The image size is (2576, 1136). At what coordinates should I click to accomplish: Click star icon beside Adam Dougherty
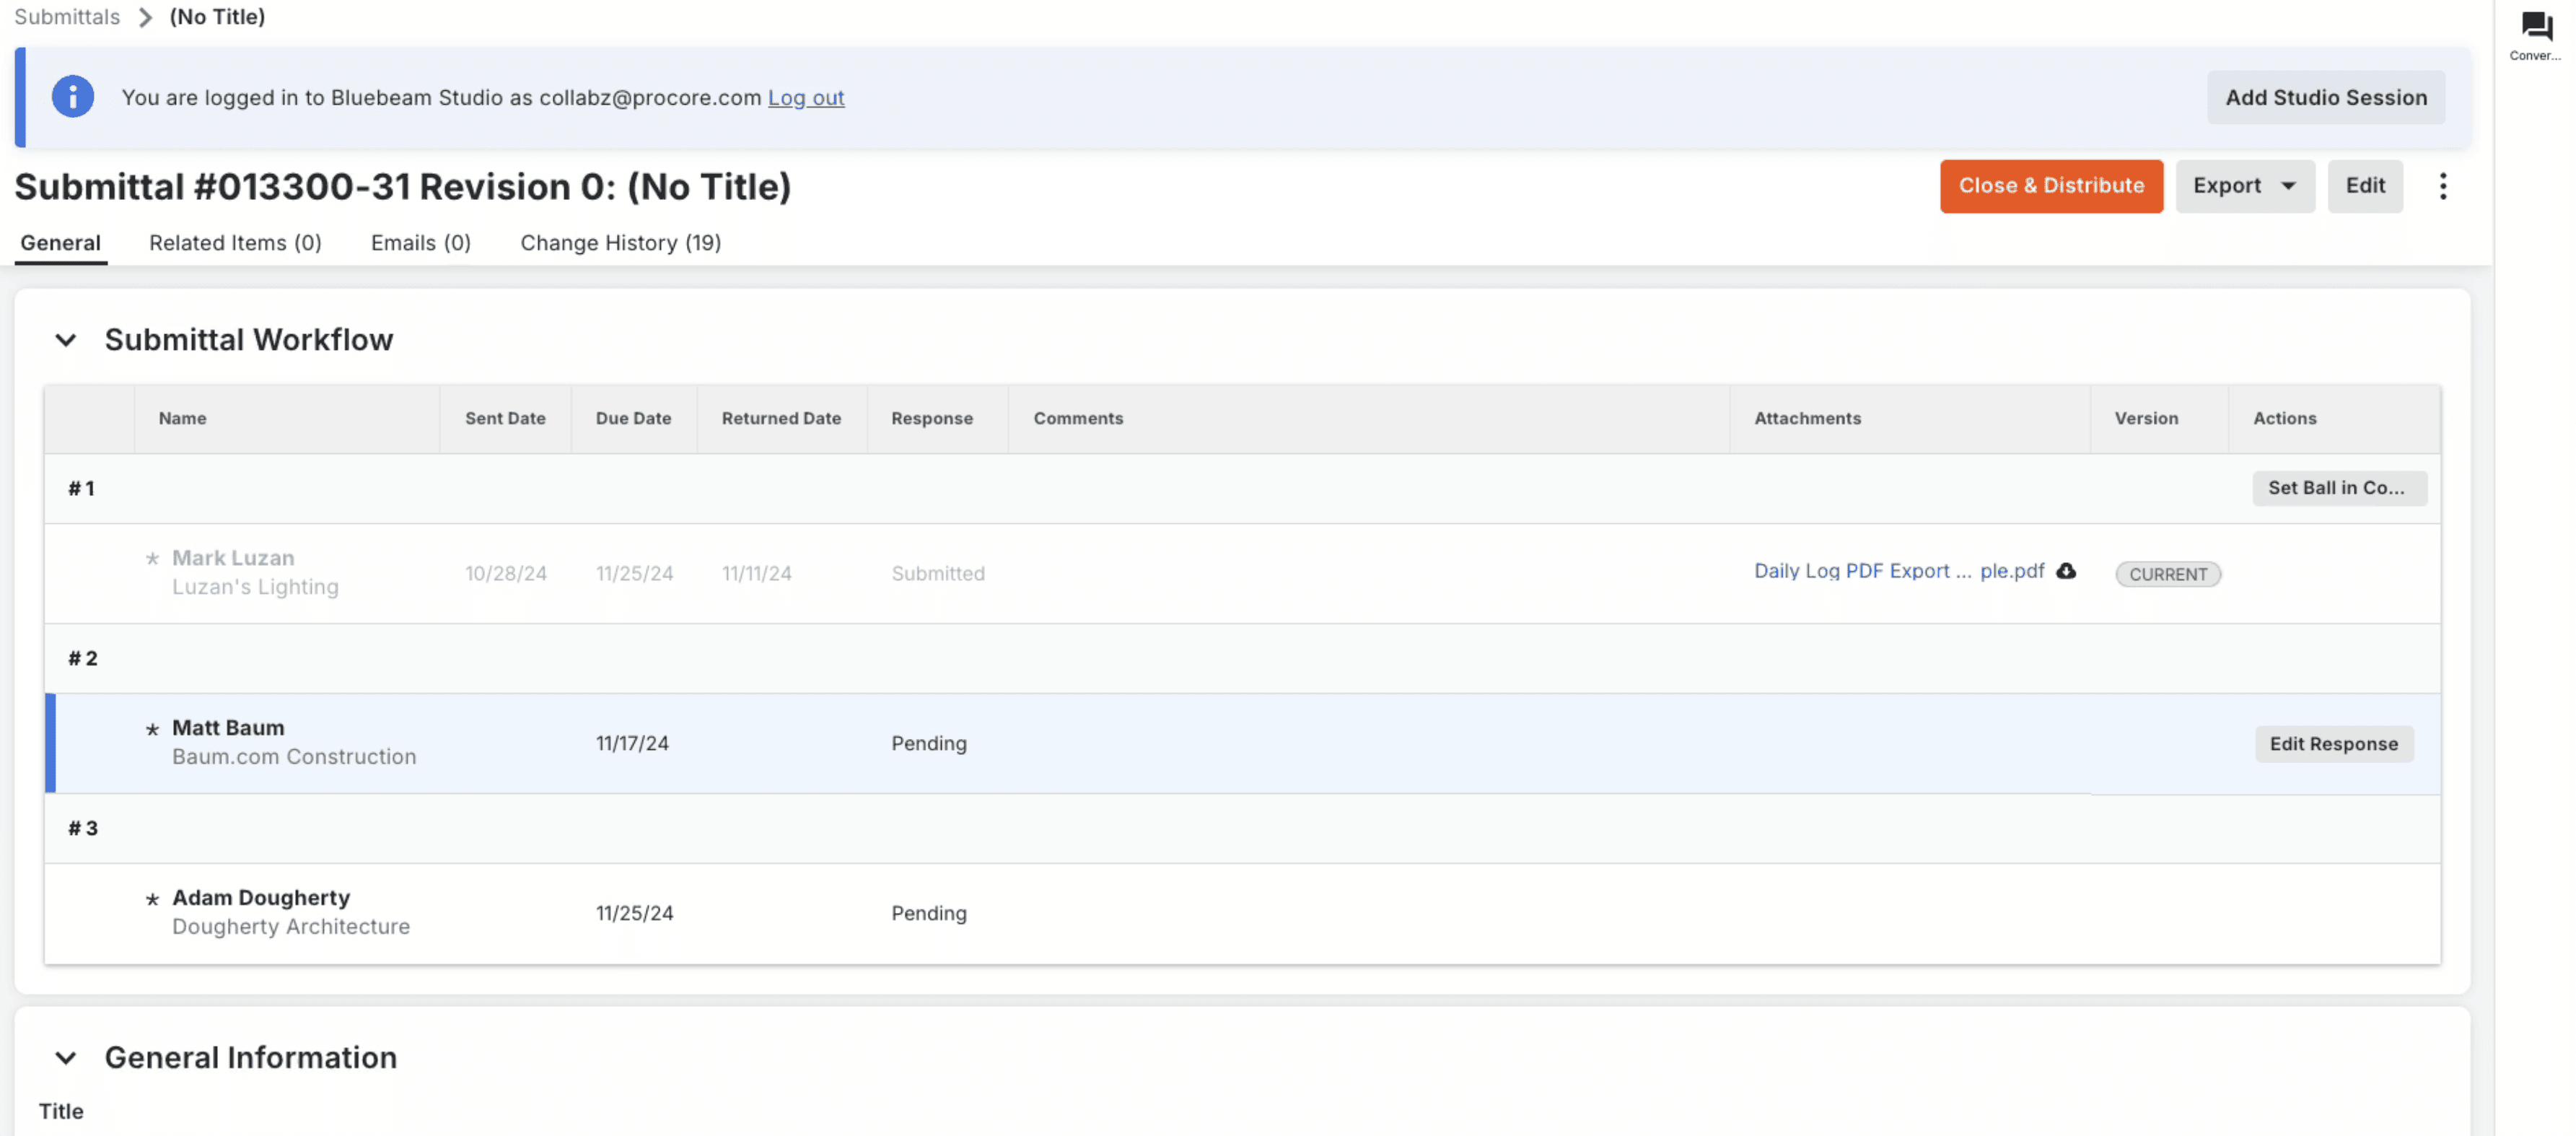pyautogui.click(x=152, y=899)
